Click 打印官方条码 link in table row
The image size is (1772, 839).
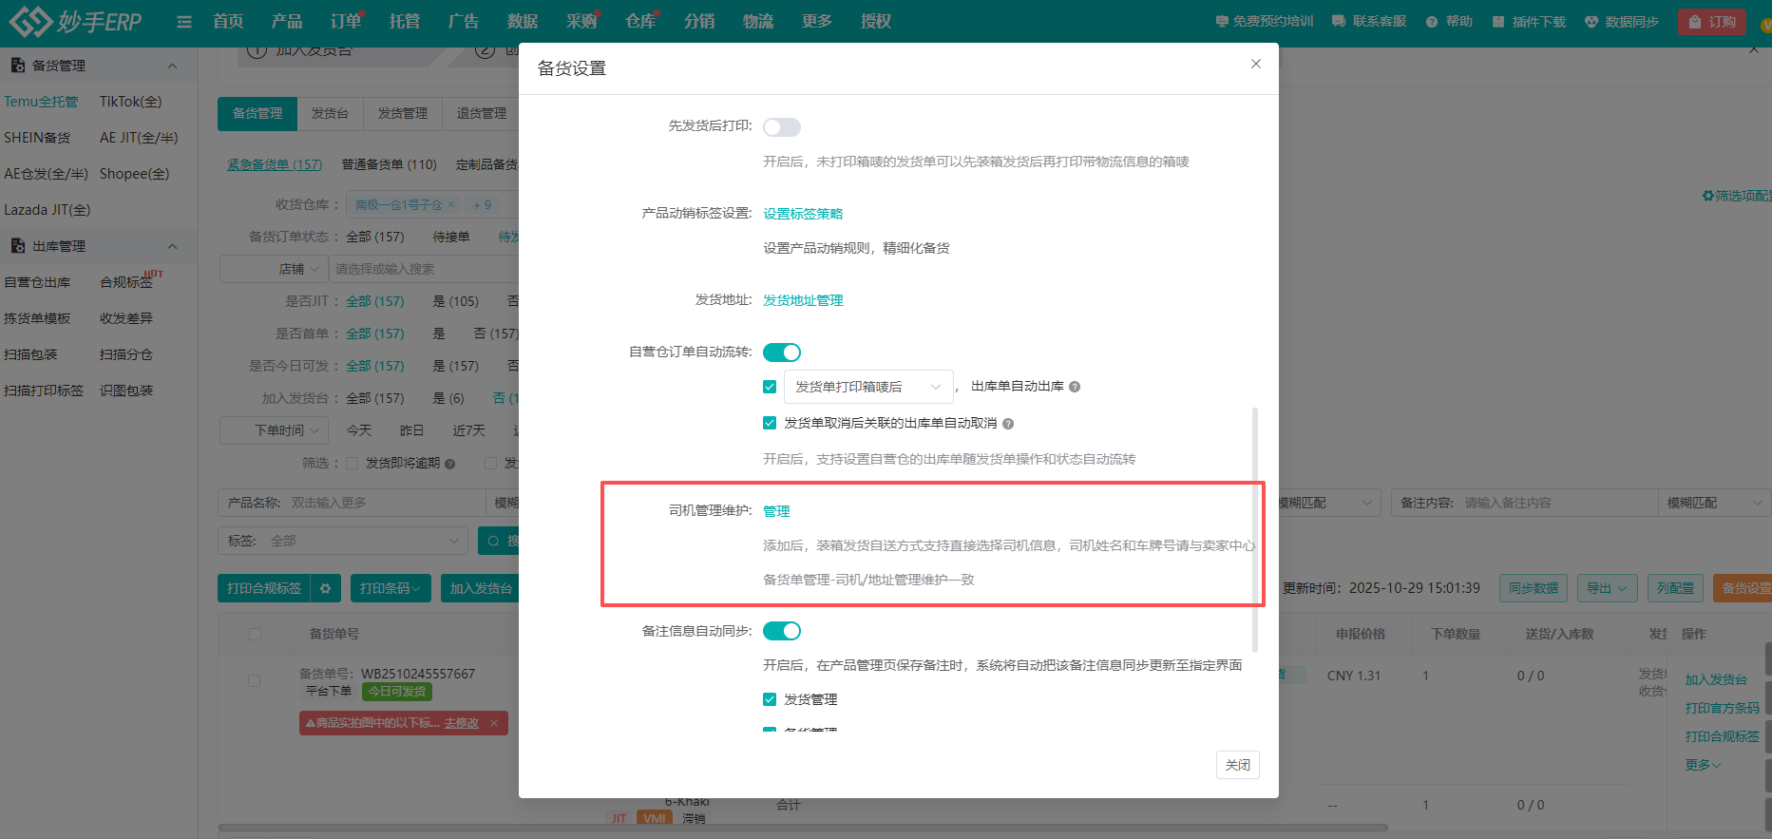(1722, 708)
